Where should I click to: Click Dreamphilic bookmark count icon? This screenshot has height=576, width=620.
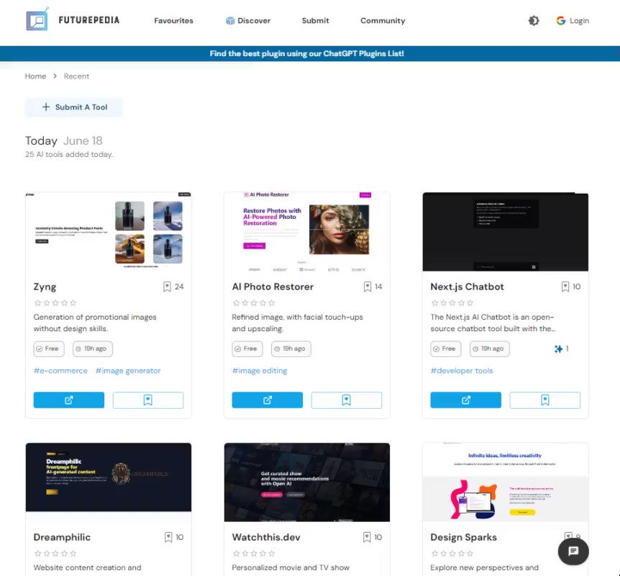click(x=168, y=537)
